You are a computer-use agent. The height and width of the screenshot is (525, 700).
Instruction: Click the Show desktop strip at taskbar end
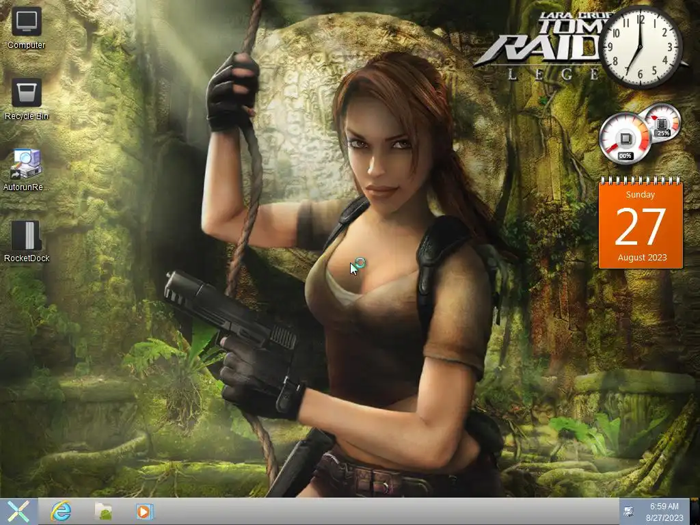695,511
